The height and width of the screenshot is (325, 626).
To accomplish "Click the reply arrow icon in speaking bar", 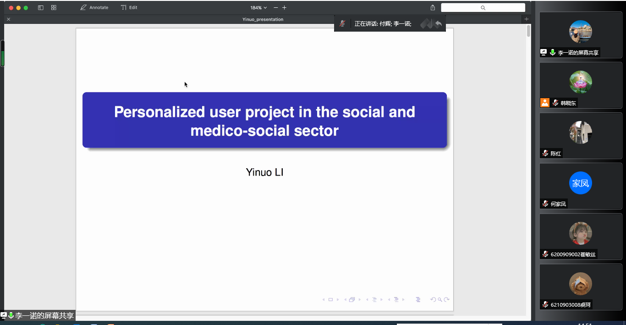I will pyautogui.click(x=439, y=24).
